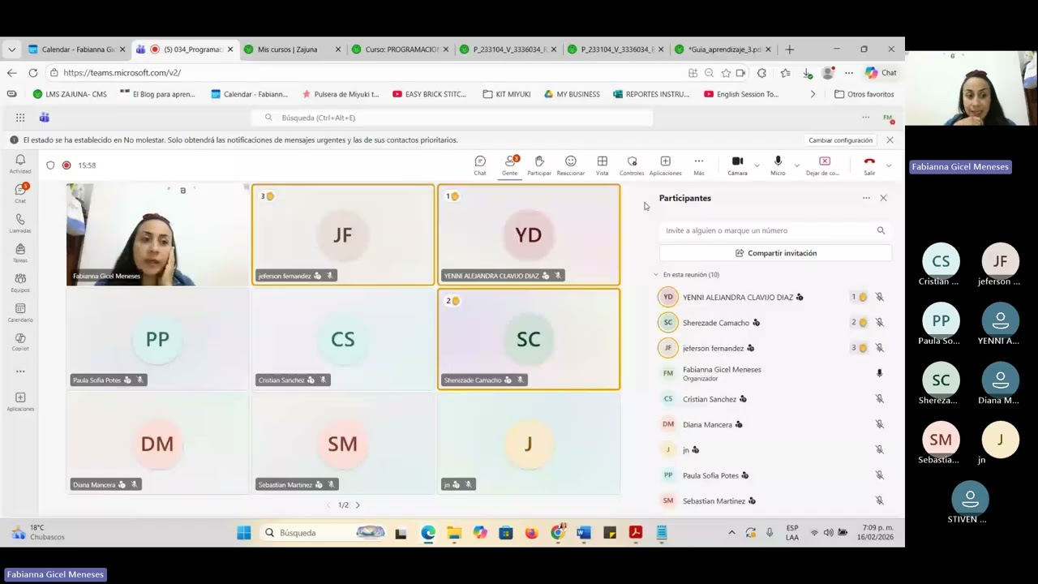Expand the Salir options arrow
This screenshot has width=1038, height=584.
tap(889, 165)
